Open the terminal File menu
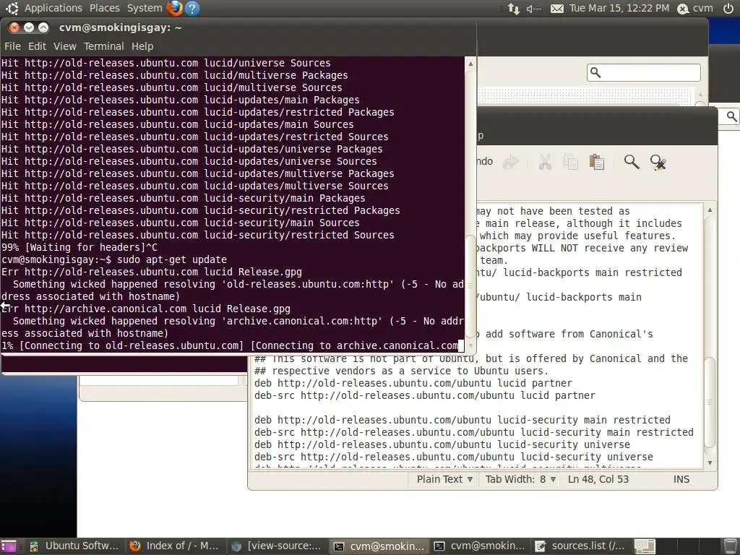This screenshot has width=740, height=555. pyautogui.click(x=12, y=46)
